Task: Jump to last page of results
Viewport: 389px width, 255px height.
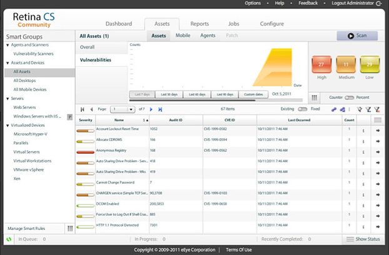Action: 160,109
